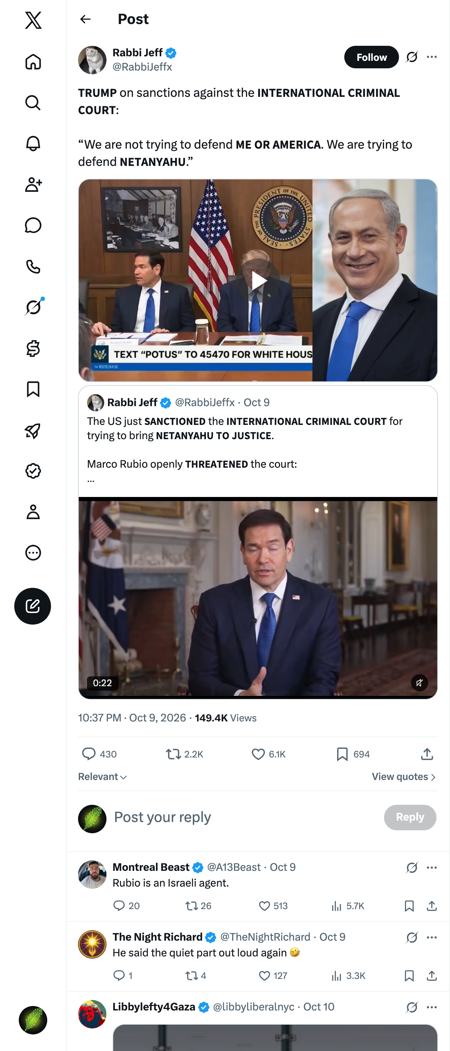This screenshot has width=450, height=1051.
Task: Expand the Relevant replies sort dropdown
Action: pos(102,776)
